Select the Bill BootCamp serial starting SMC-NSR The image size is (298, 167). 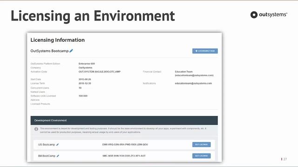(124, 156)
